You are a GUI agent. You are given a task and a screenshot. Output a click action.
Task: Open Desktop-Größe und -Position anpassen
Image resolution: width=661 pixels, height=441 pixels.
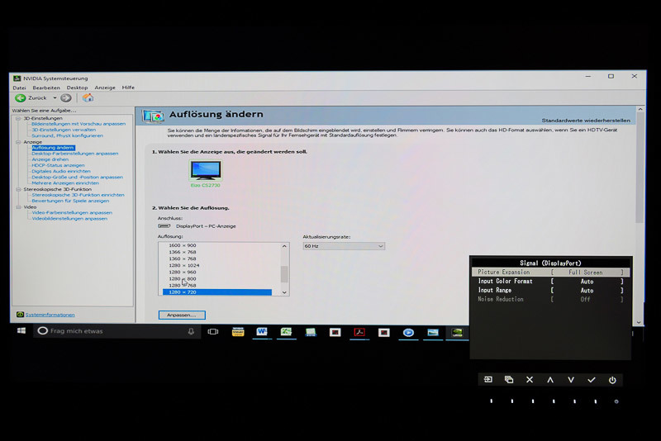[x=77, y=178]
